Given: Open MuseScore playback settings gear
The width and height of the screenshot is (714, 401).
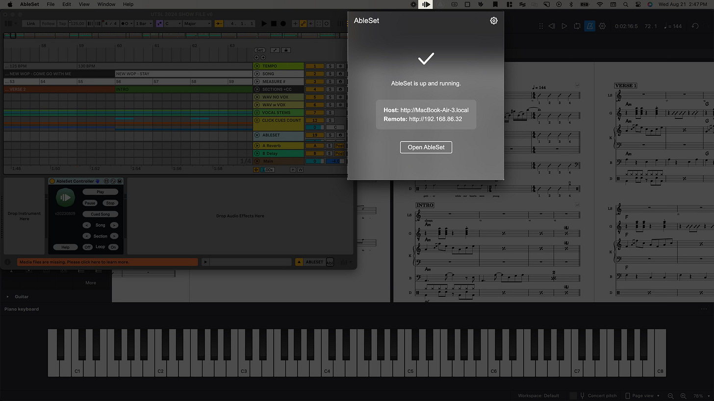Looking at the screenshot, I should (x=602, y=26).
